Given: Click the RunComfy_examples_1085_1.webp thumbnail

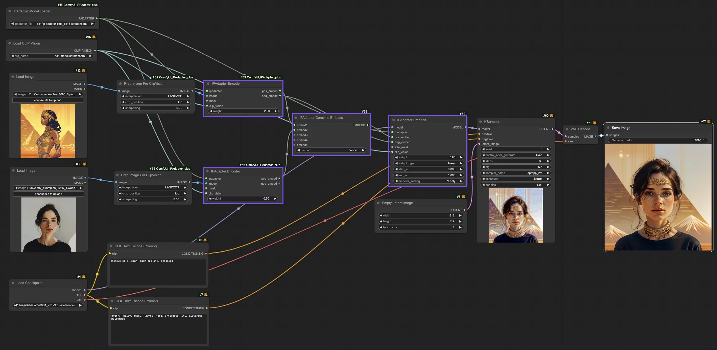Looking at the screenshot, I should click(x=49, y=224).
